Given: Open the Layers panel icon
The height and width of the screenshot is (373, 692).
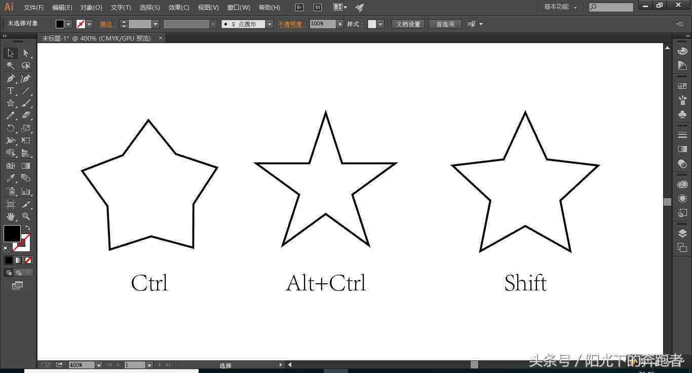Looking at the screenshot, I should click(682, 233).
